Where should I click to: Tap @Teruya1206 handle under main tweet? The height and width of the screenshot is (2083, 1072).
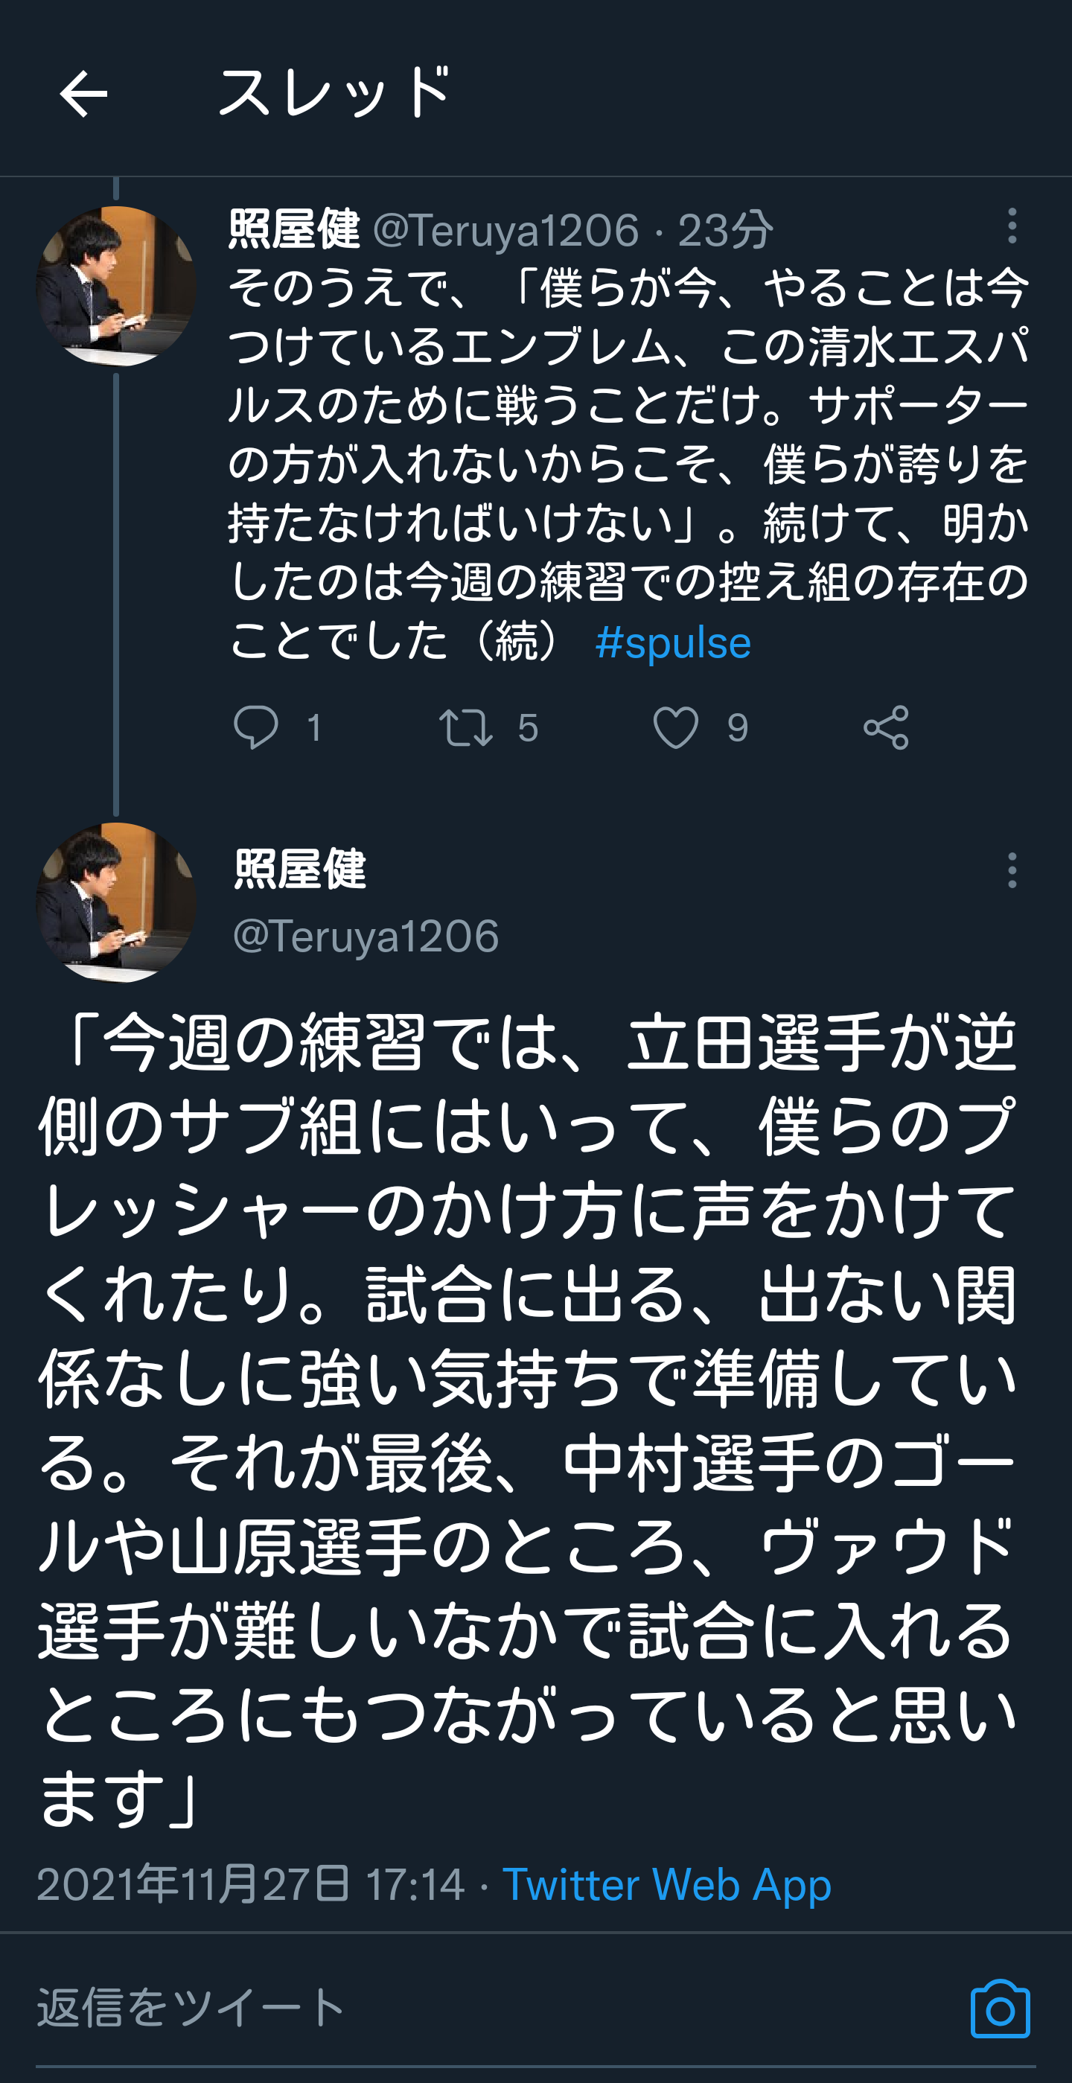[x=366, y=937]
